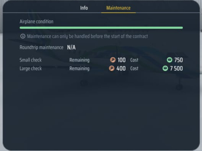Click the Roundtrip maintenance label
Viewport: 202px width, 151px height.
click(x=41, y=47)
